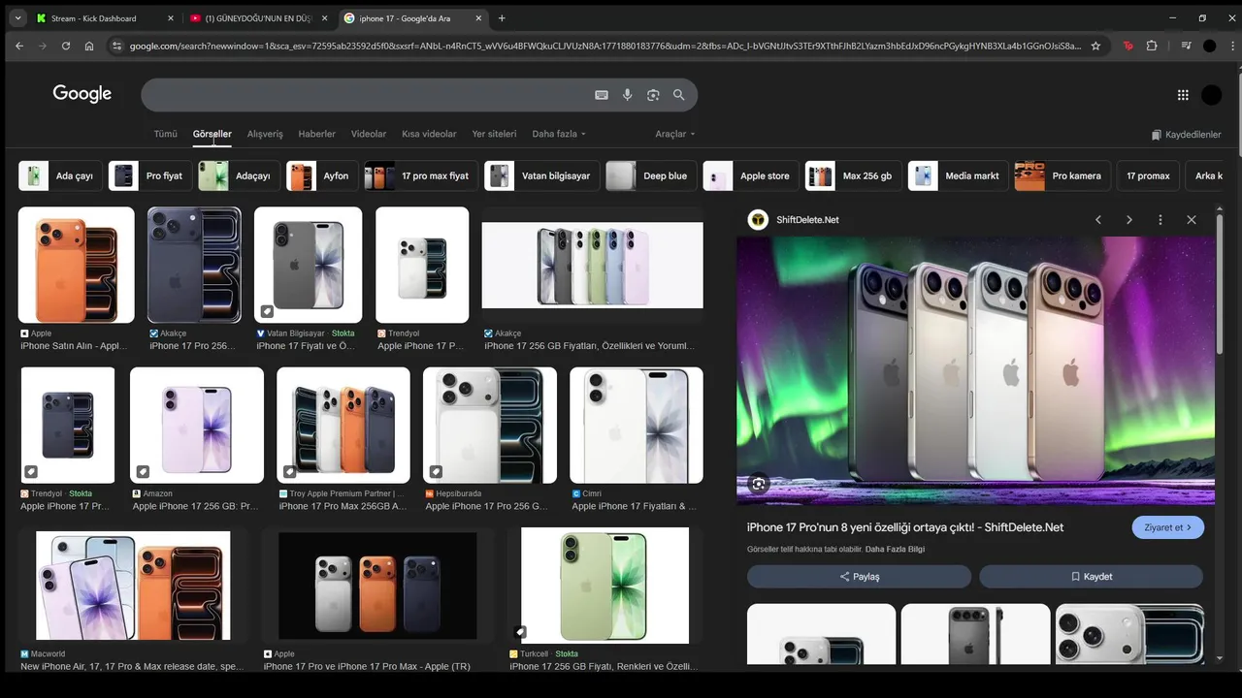
Task: Open the orange iPhone Apple result thumbnail
Action: (77, 265)
